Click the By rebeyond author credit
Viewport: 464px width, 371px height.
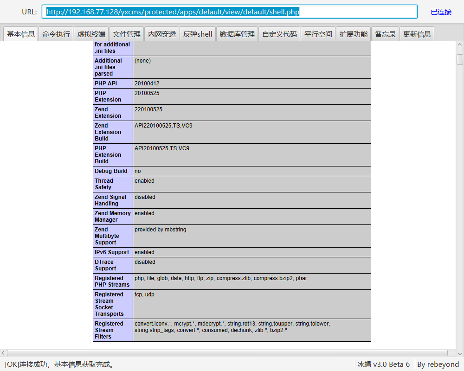tap(438, 365)
